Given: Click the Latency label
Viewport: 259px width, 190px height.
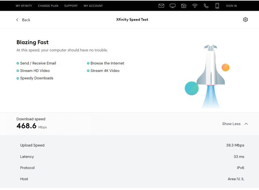Looking at the screenshot, I should (27, 157).
